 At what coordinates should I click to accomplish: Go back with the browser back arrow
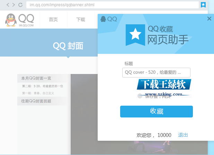click(x=8, y=5)
